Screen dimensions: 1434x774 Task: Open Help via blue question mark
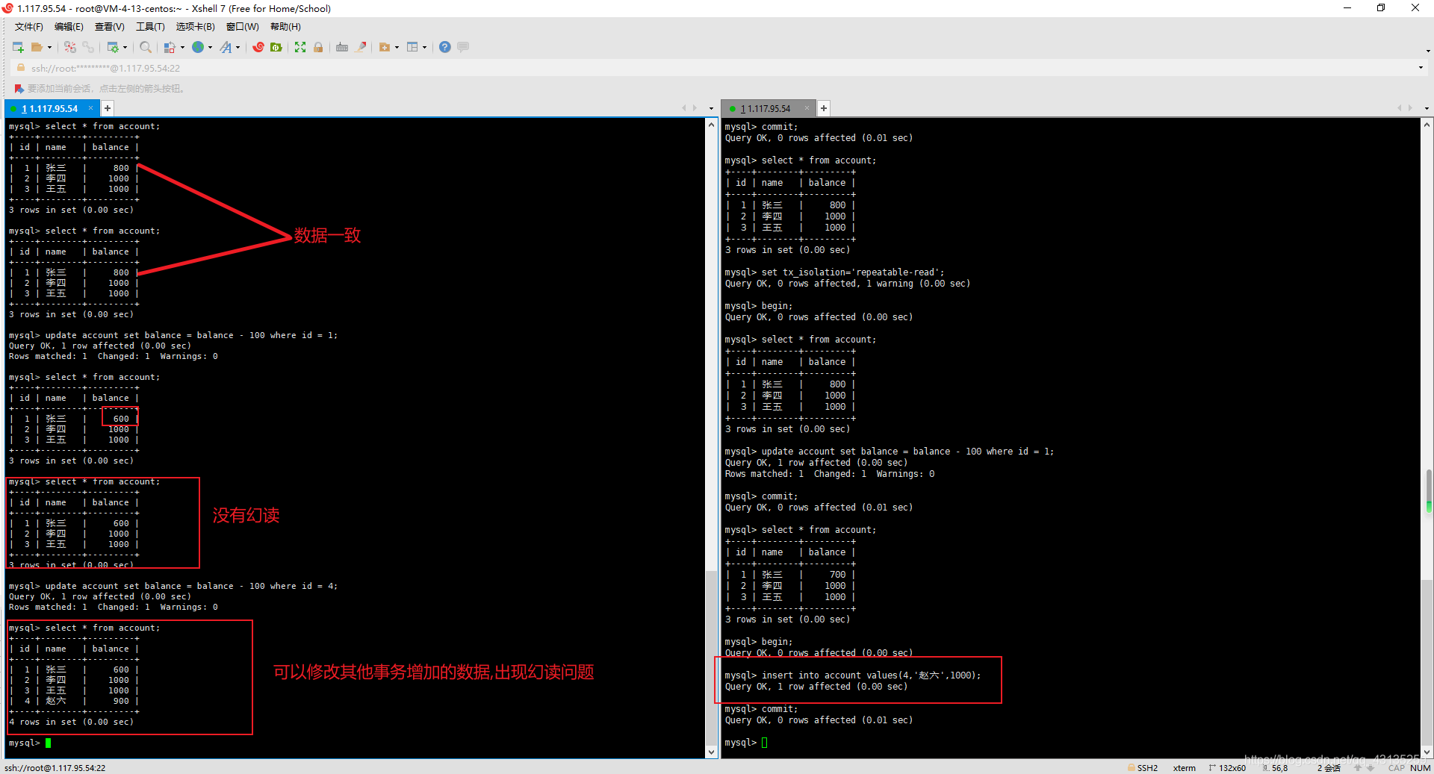click(x=444, y=47)
